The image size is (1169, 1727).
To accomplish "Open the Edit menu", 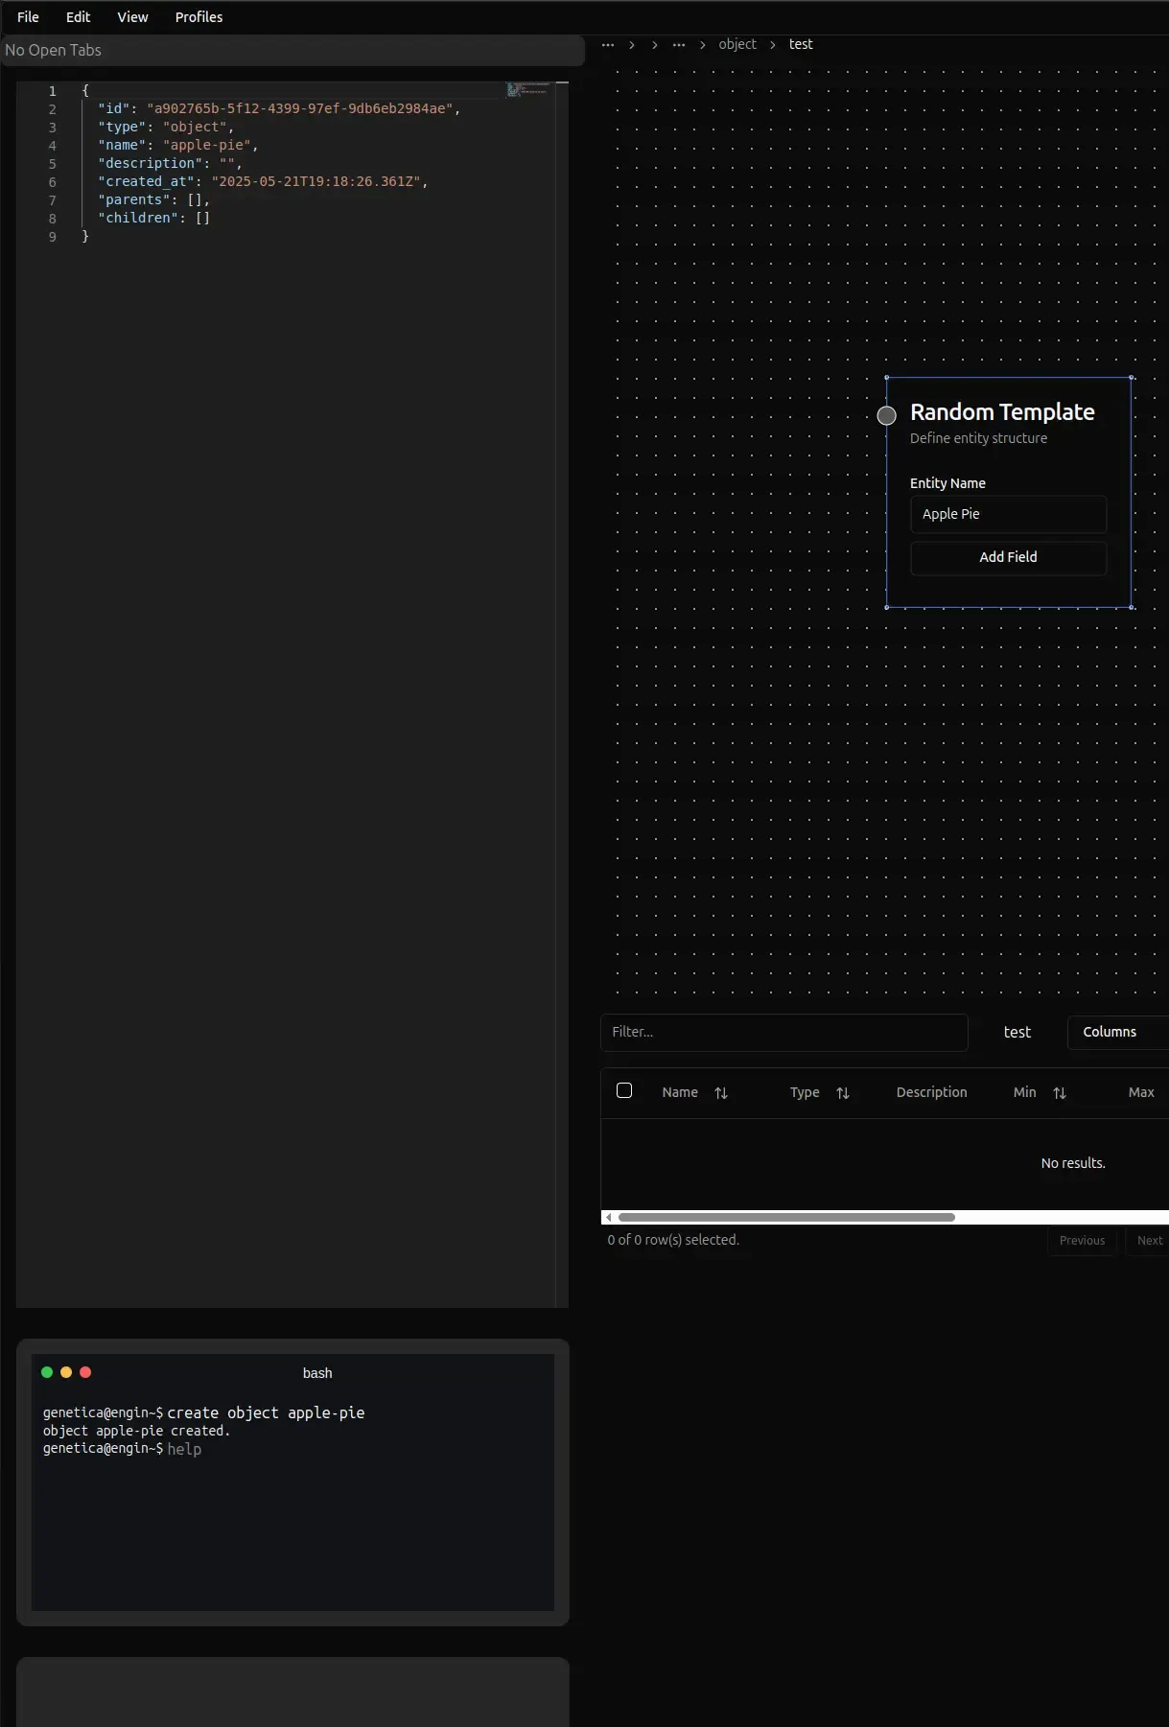I will pyautogui.click(x=78, y=17).
